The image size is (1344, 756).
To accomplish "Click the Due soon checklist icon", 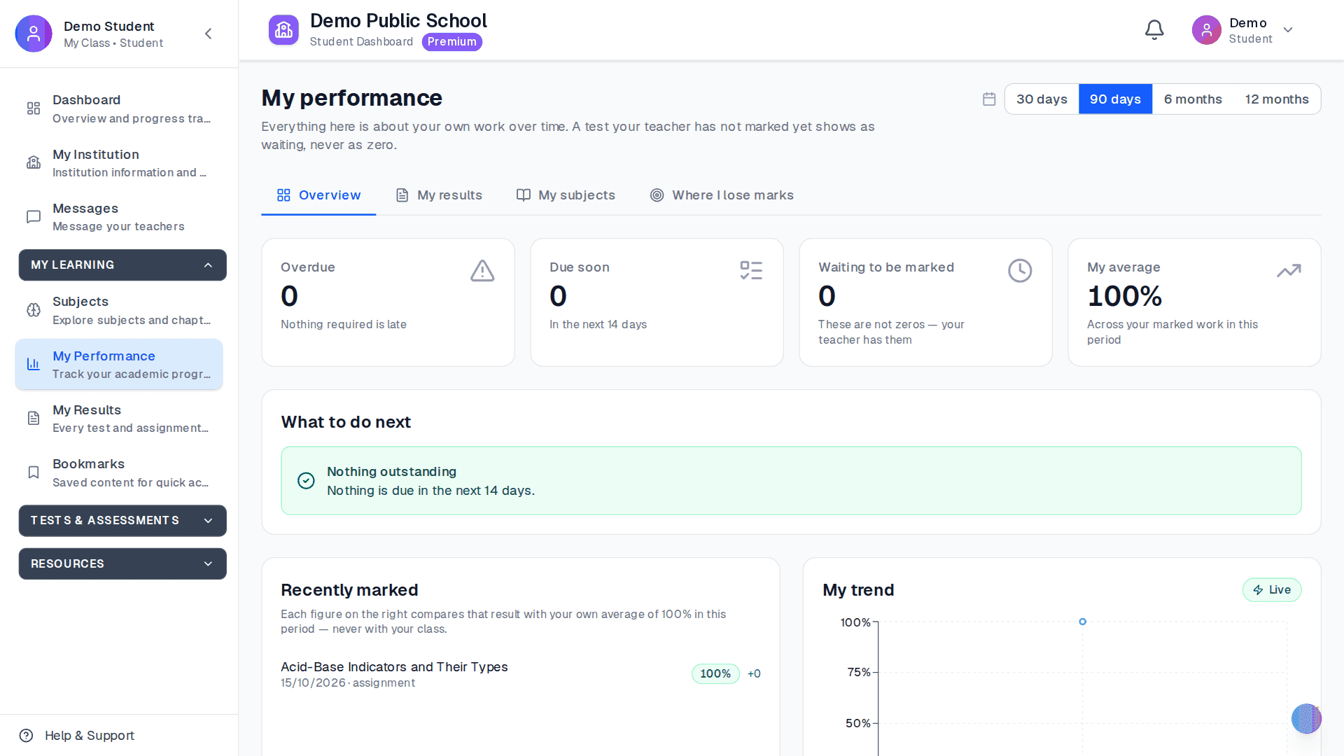I will point(751,271).
